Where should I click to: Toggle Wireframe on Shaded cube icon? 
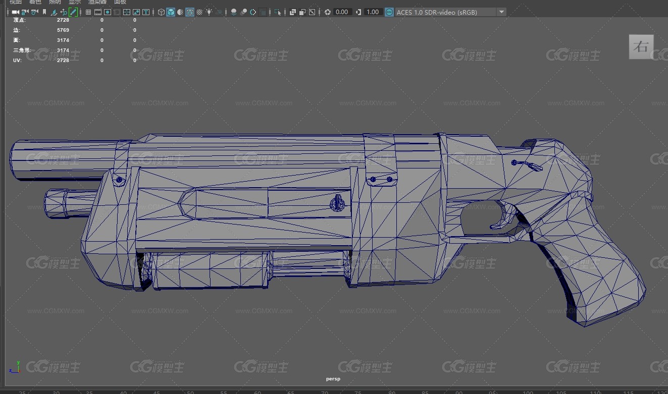tap(190, 12)
